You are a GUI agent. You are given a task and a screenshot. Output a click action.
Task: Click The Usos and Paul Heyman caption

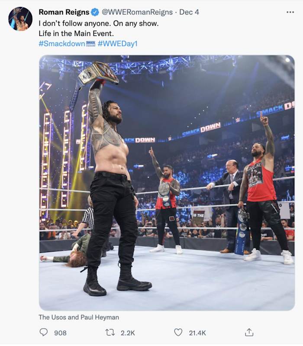[x=79, y=317]
